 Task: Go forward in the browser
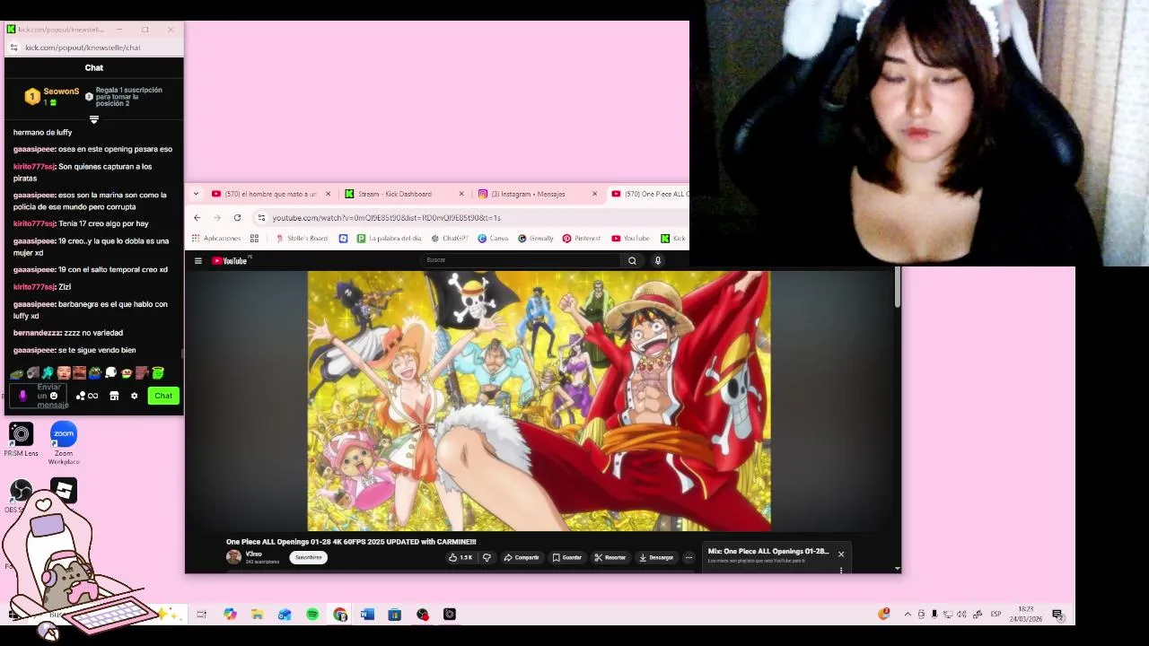click(x=217, y=217)
